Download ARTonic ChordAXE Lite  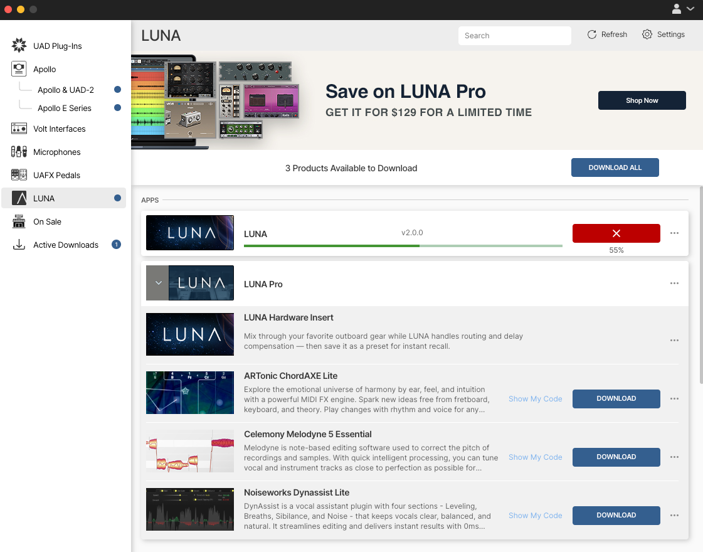(616, 399)
